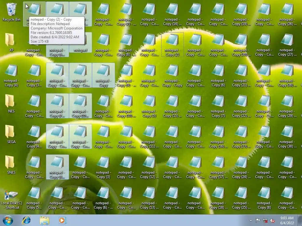This screenshot has width=302, height=226.
Task: Open the taskbar clock showing 9:03 AM
Action: click(x=287, y=220)
